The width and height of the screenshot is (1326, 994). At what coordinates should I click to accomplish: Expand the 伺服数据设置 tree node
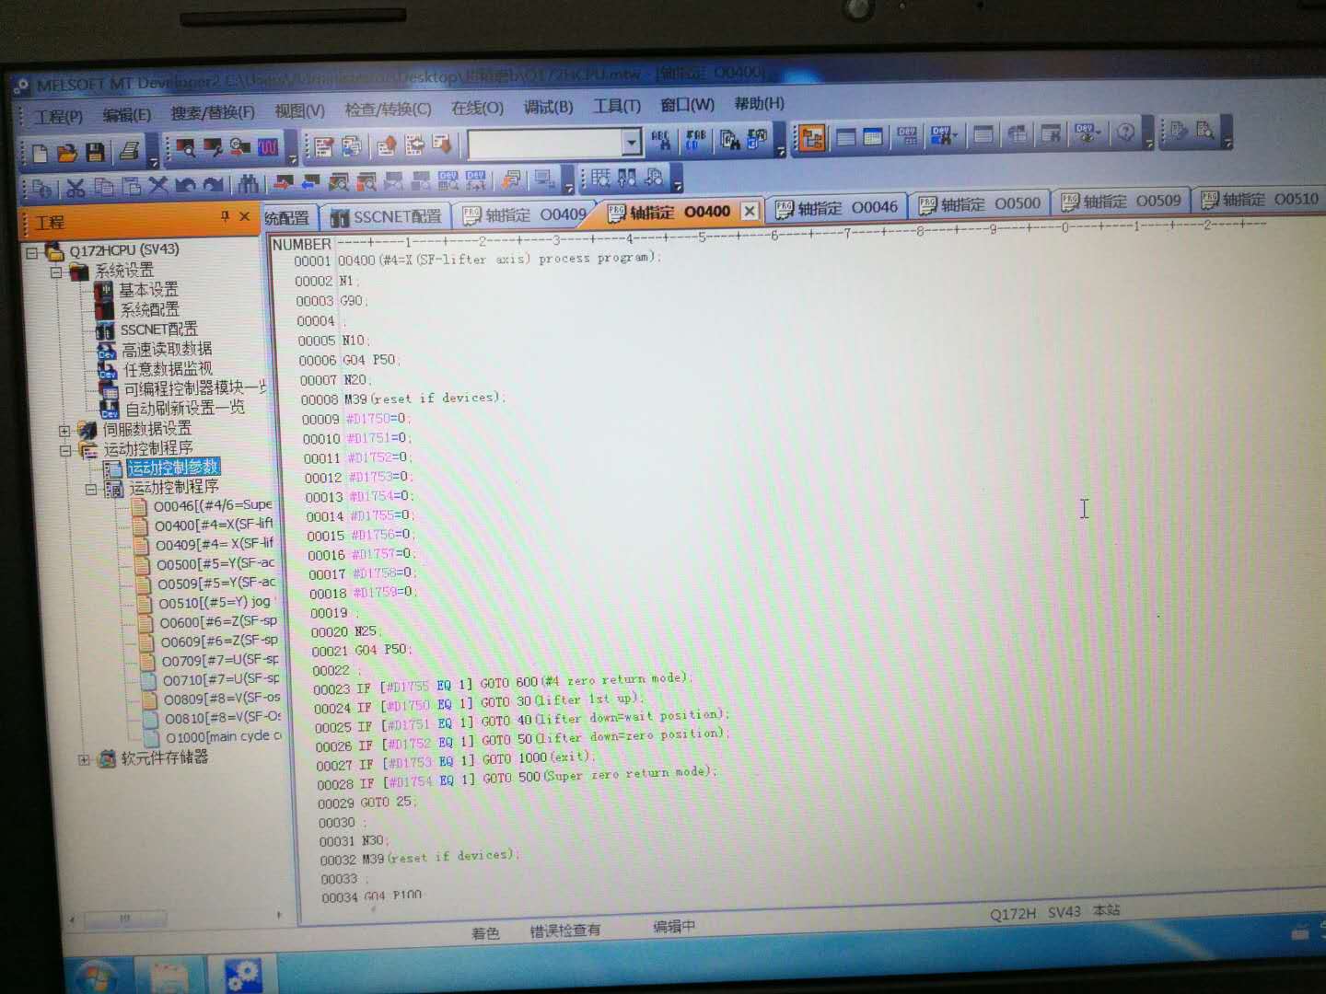[x=64, y=430]
